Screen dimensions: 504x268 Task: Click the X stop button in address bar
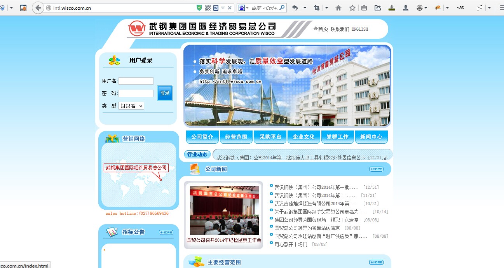click(230, 8)
